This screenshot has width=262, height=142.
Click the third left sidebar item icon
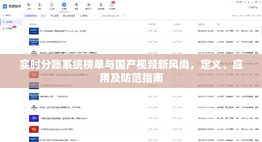[x=4, y=28]
